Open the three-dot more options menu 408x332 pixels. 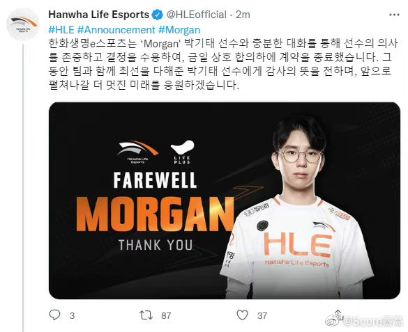point(394,15)
